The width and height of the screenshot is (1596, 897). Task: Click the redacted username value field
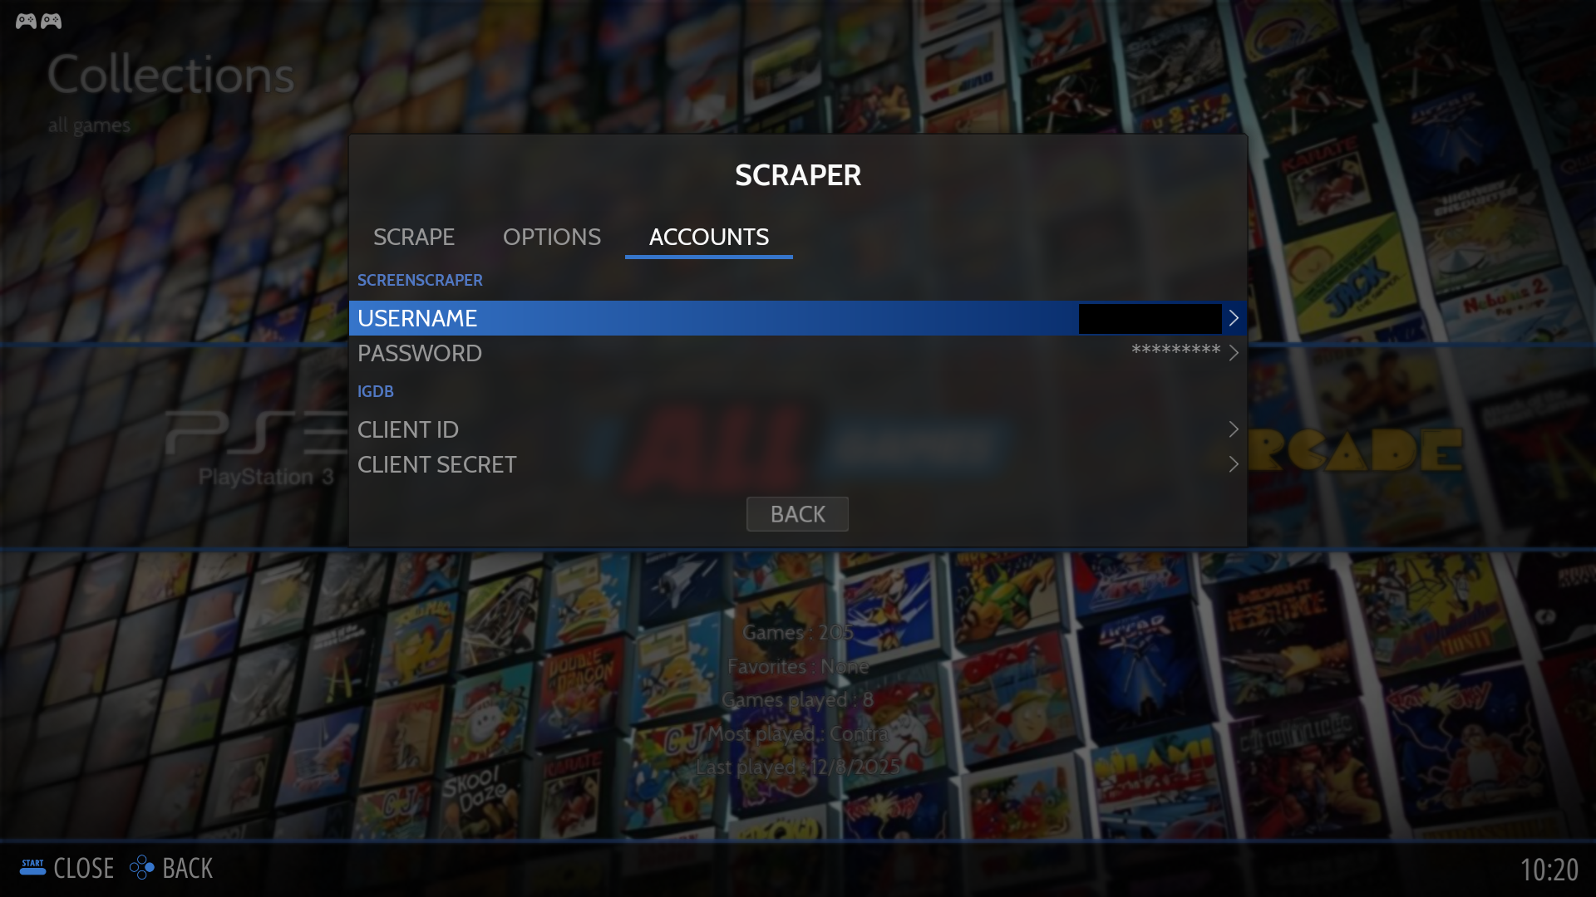[1150, 319]
